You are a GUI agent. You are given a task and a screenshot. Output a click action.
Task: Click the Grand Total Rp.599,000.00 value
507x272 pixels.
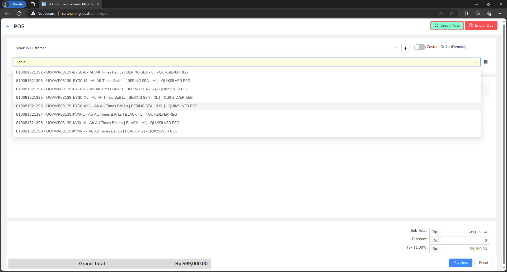click(191, 264)
